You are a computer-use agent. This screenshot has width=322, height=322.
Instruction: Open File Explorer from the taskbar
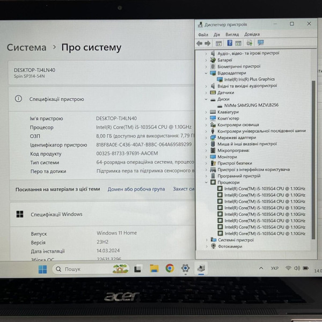(154, 268)
